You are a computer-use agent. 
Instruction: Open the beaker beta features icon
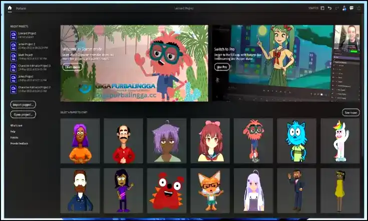pyautogui.click(x=344, y=8)
